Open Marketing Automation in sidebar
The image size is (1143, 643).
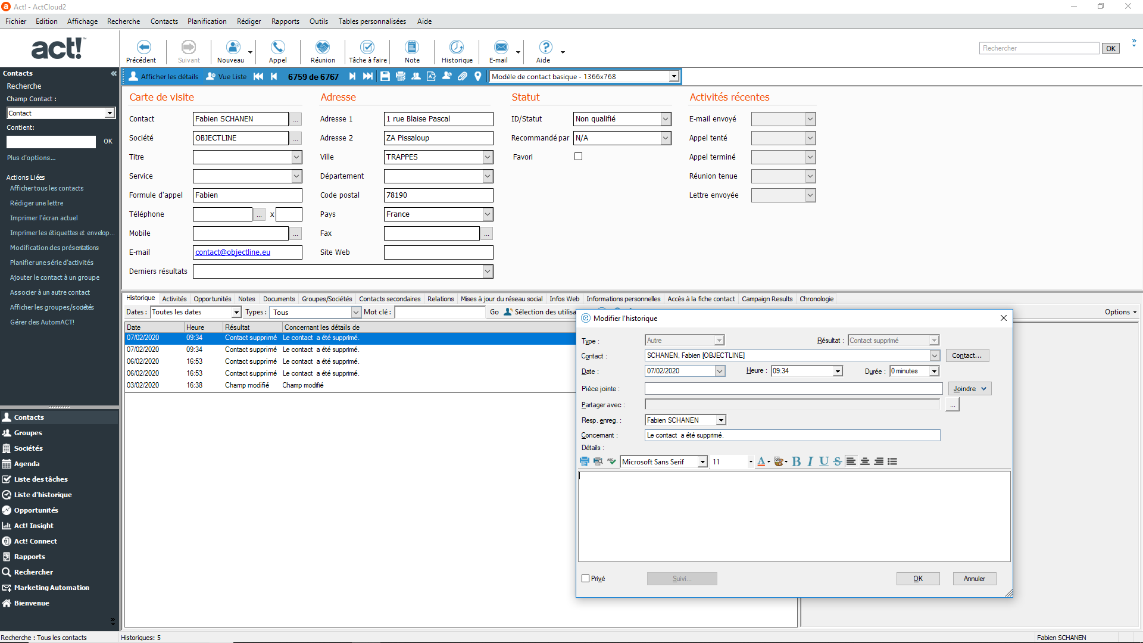click(x=52, y=588)
